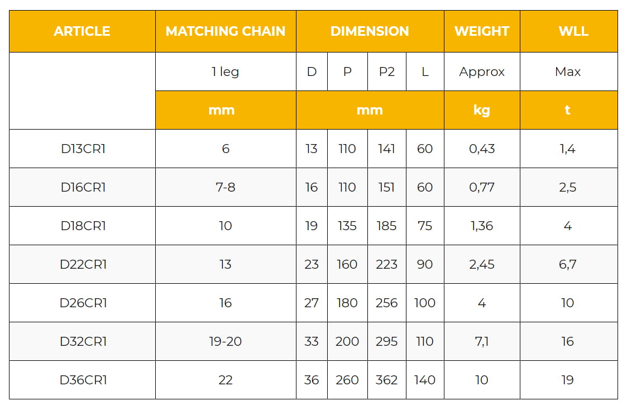Select article D22CR1 cell

83,265
